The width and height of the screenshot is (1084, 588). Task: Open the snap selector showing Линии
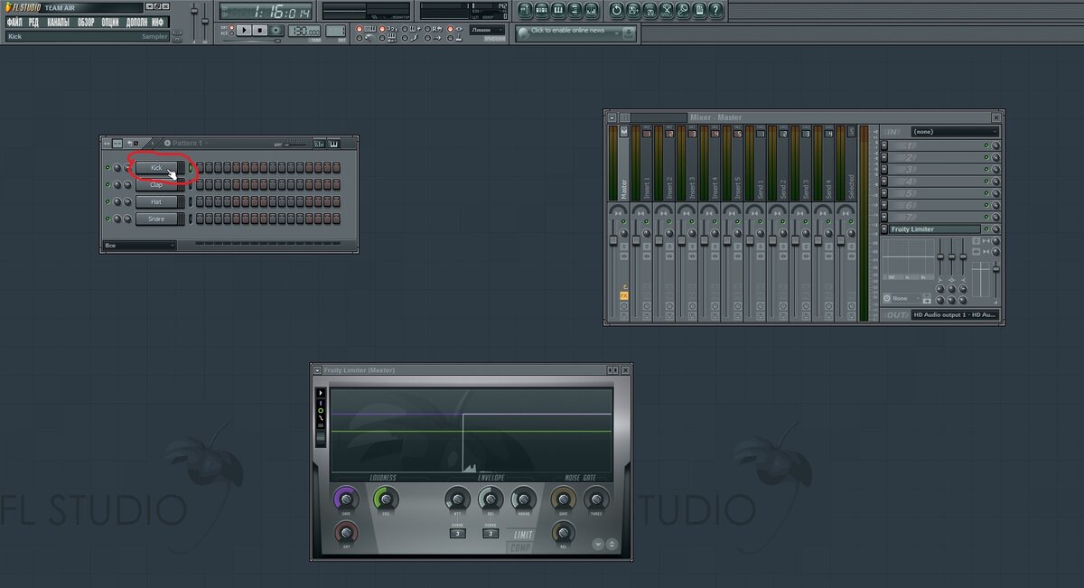coord(487,30)
